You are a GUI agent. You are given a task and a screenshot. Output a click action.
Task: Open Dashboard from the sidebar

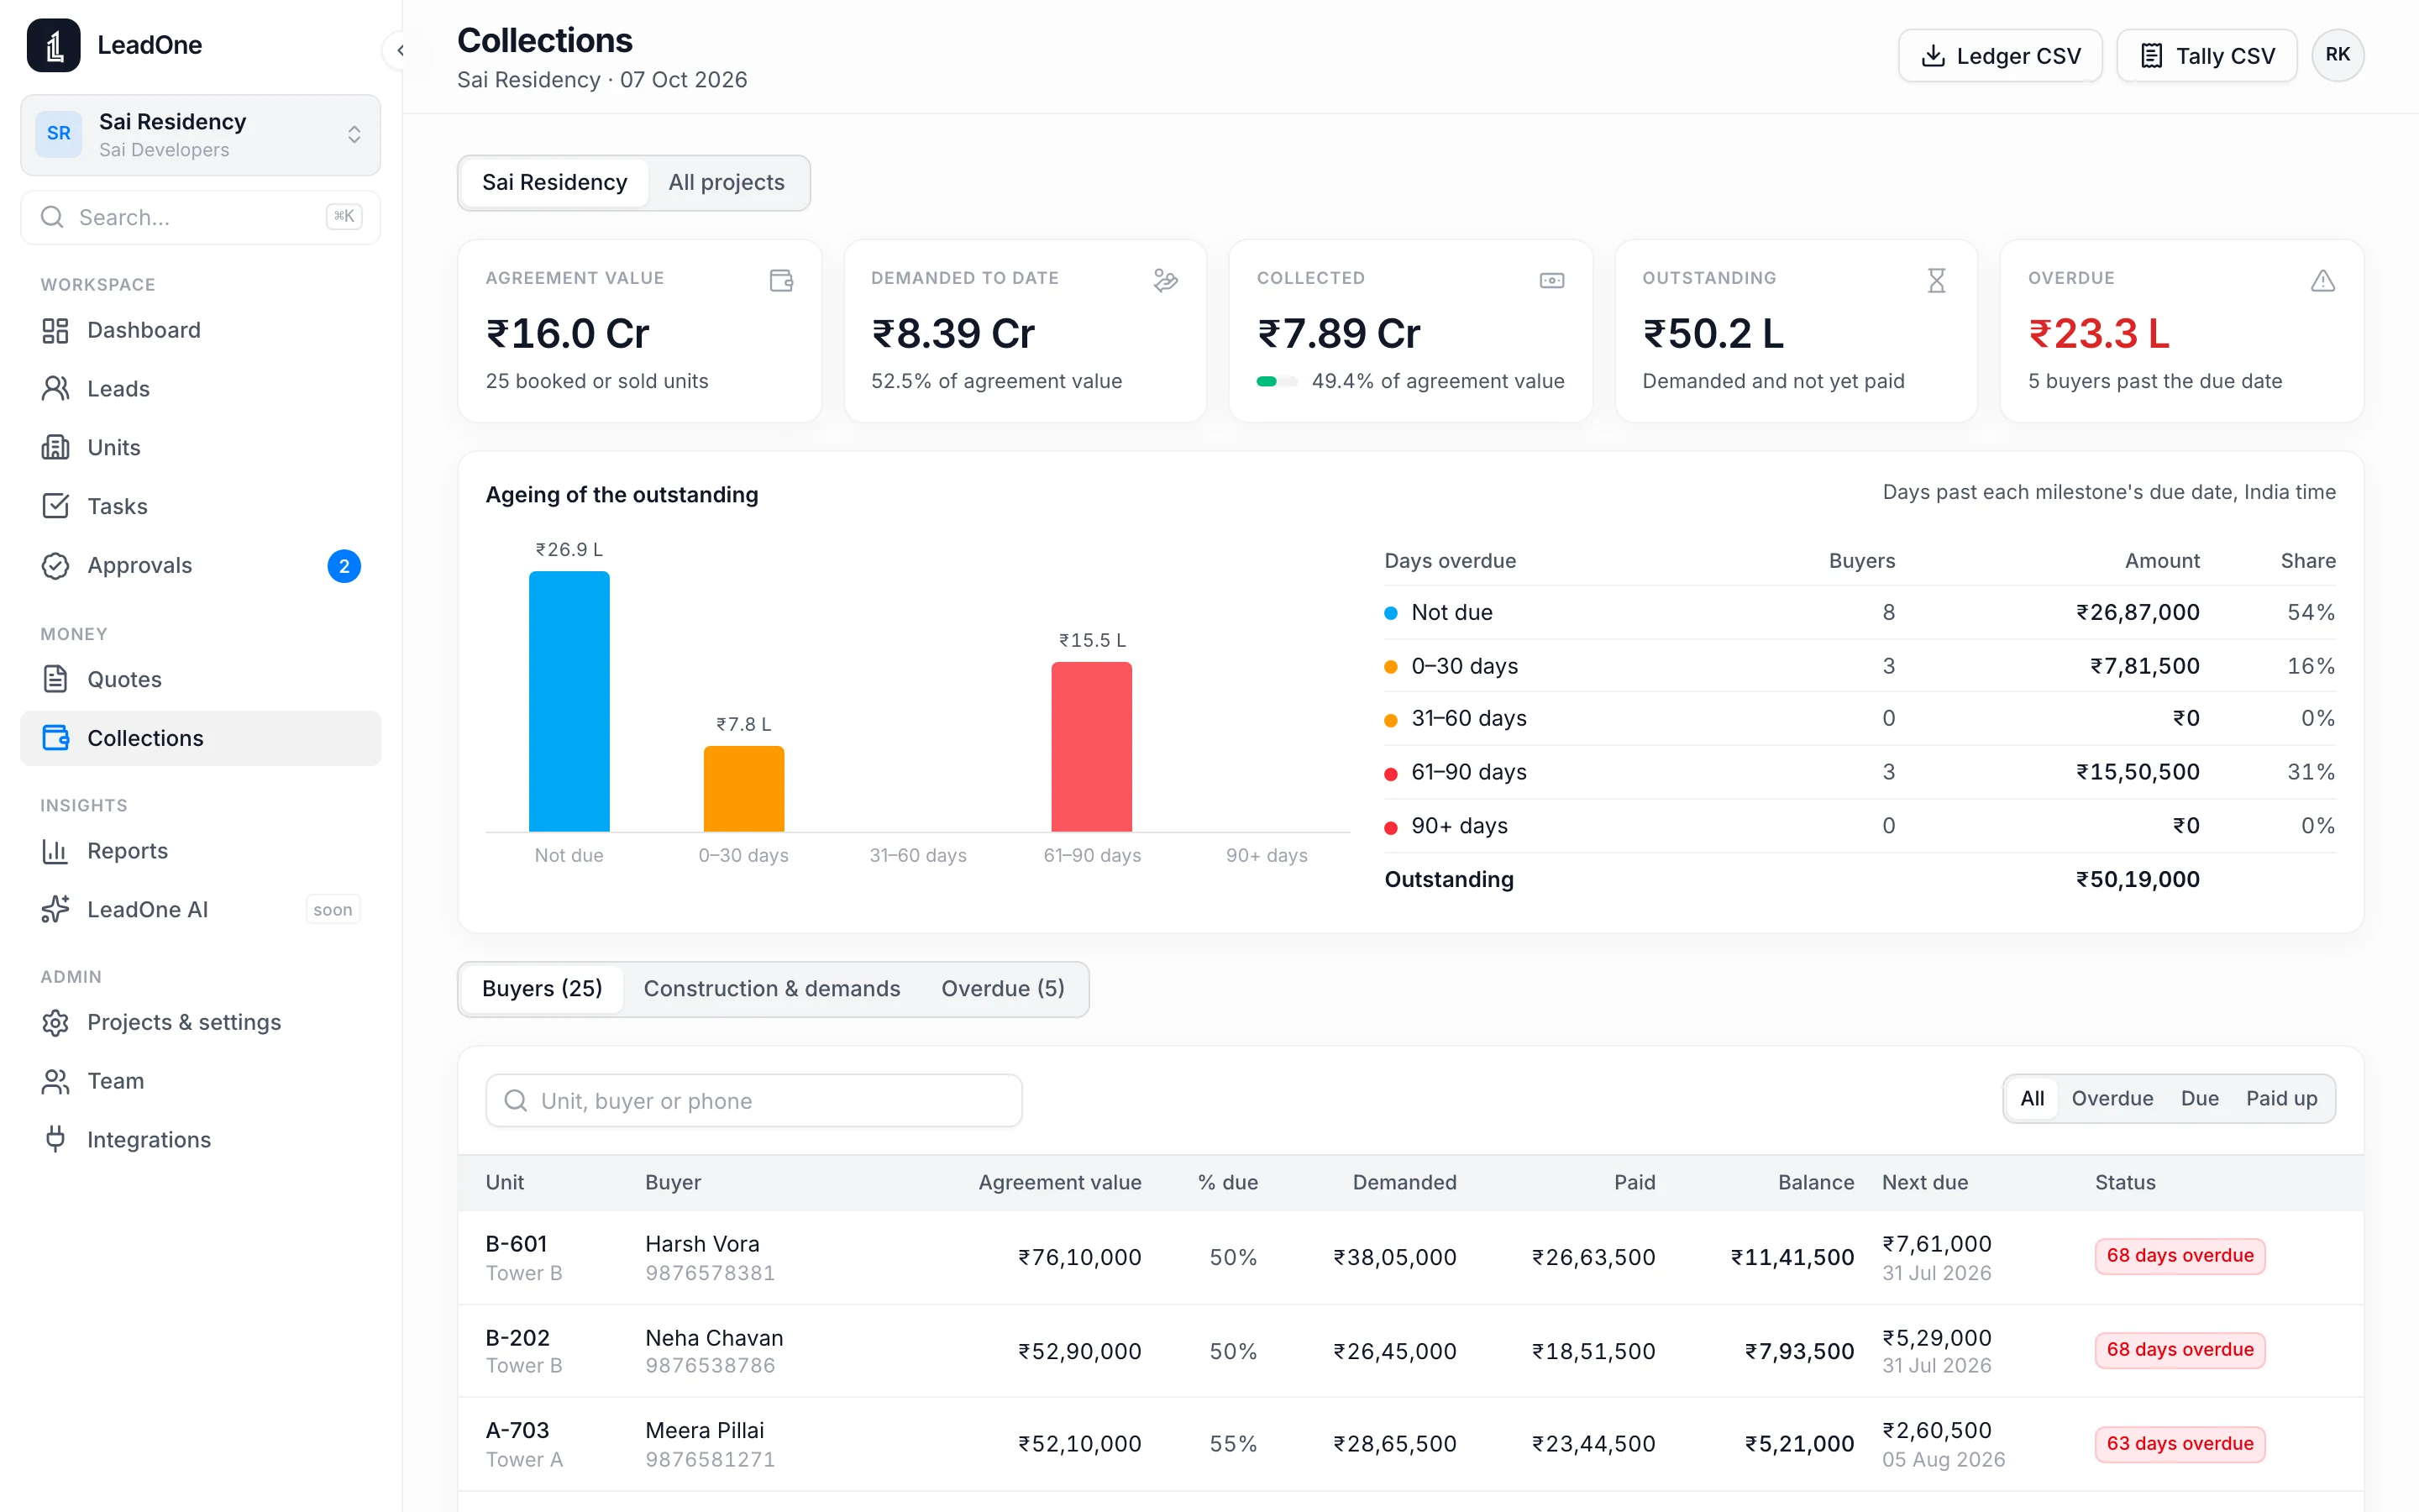point(200,330)
